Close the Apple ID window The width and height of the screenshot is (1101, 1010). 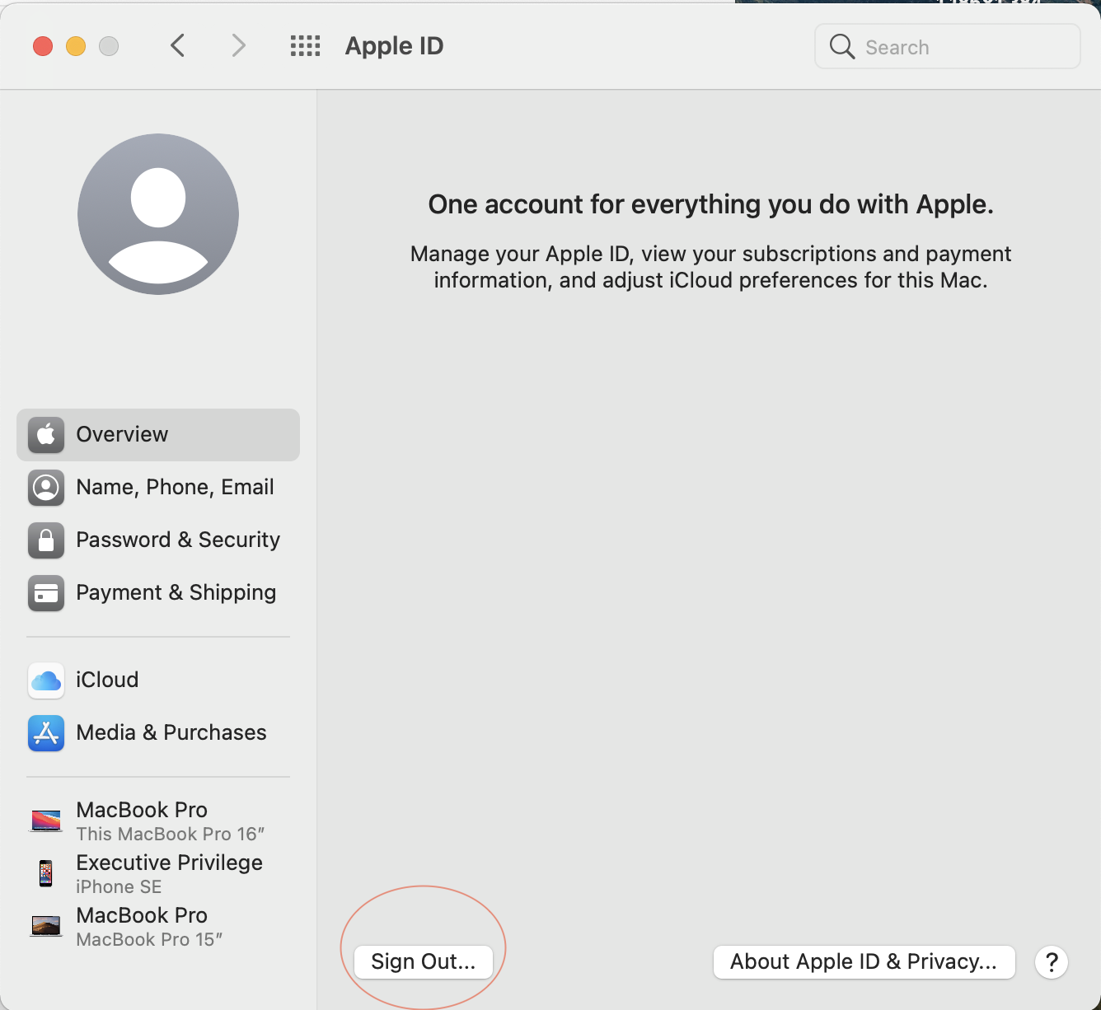click(x=43, y=46)
